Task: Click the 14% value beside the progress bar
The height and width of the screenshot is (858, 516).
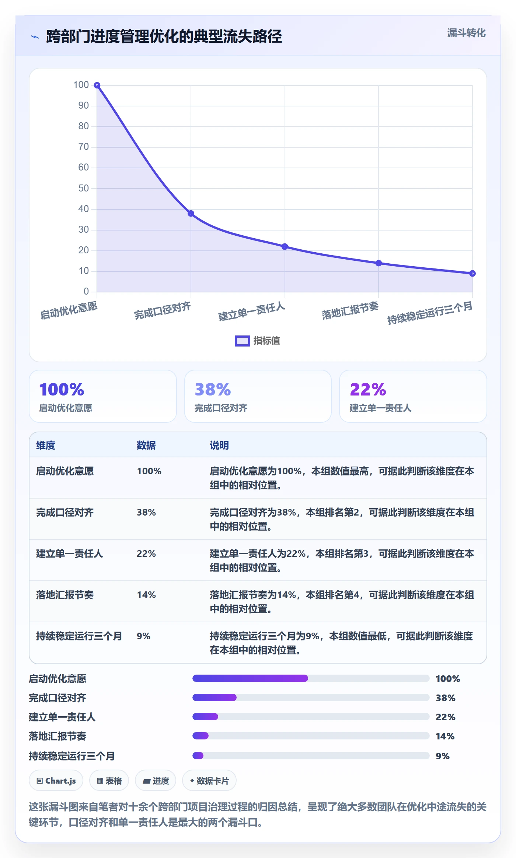Action: (x=445, y=736)
